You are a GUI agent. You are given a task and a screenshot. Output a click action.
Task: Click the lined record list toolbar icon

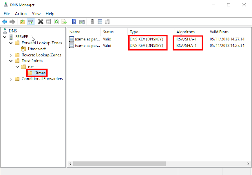tap(100, 22)
